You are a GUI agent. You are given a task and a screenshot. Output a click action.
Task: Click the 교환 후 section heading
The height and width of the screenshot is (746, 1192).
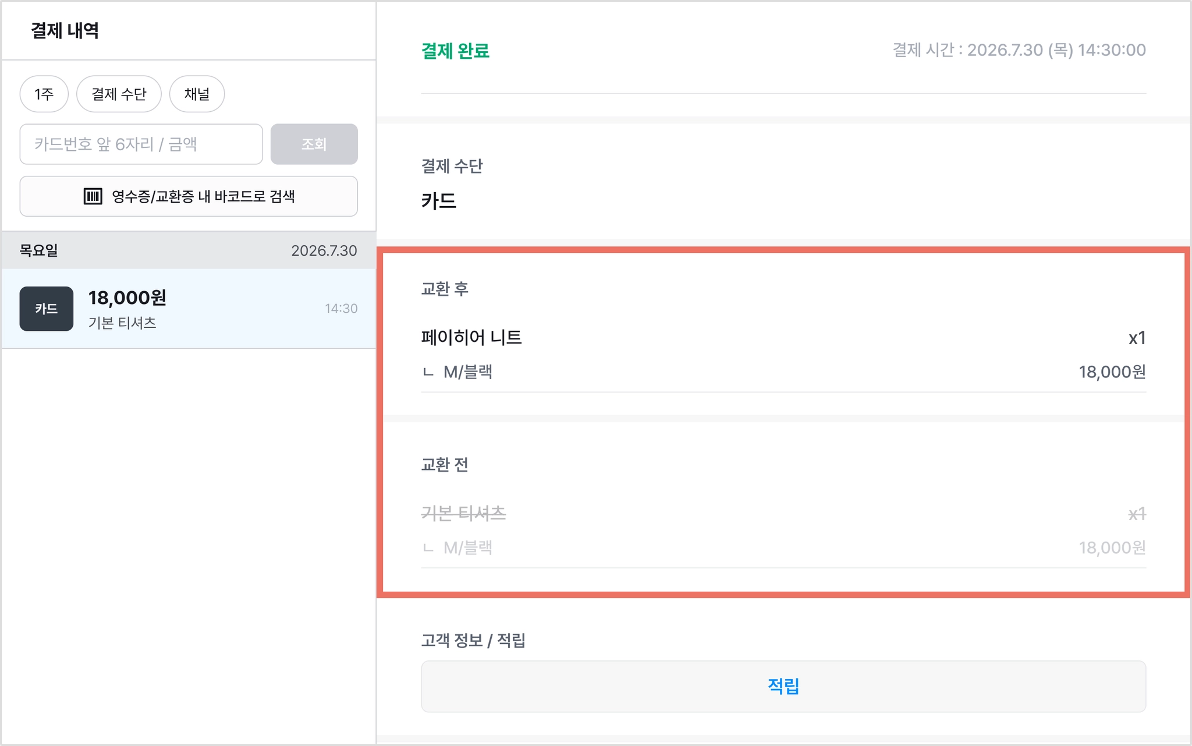[x=445, y=289]
